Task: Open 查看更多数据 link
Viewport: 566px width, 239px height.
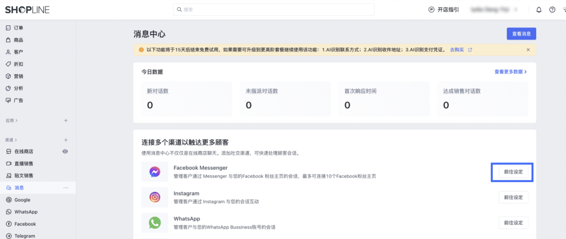Action: click(x=511, y=72)
